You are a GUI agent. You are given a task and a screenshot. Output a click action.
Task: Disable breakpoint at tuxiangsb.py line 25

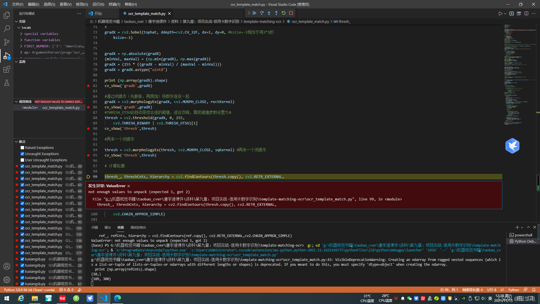(22, 259)
